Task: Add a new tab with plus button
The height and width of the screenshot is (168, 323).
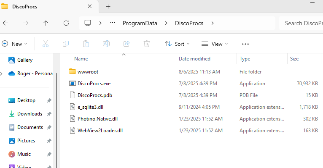Action: coord(108,6)
